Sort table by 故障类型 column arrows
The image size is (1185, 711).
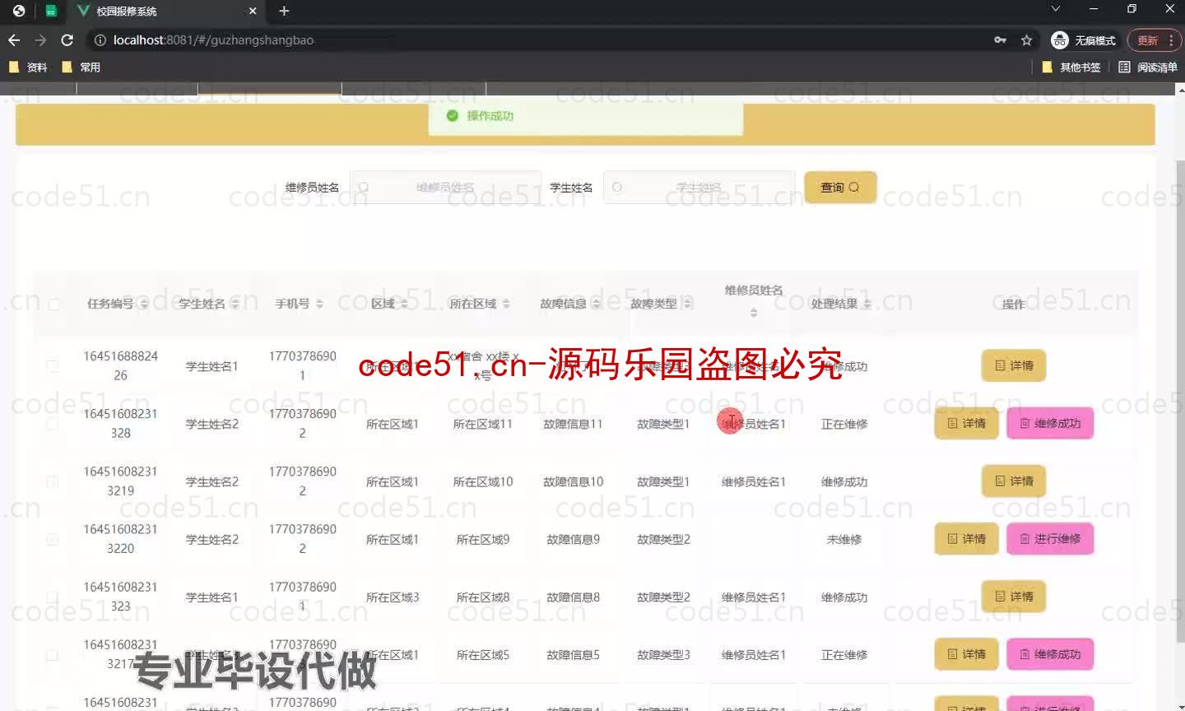click(x=687, y=304)
